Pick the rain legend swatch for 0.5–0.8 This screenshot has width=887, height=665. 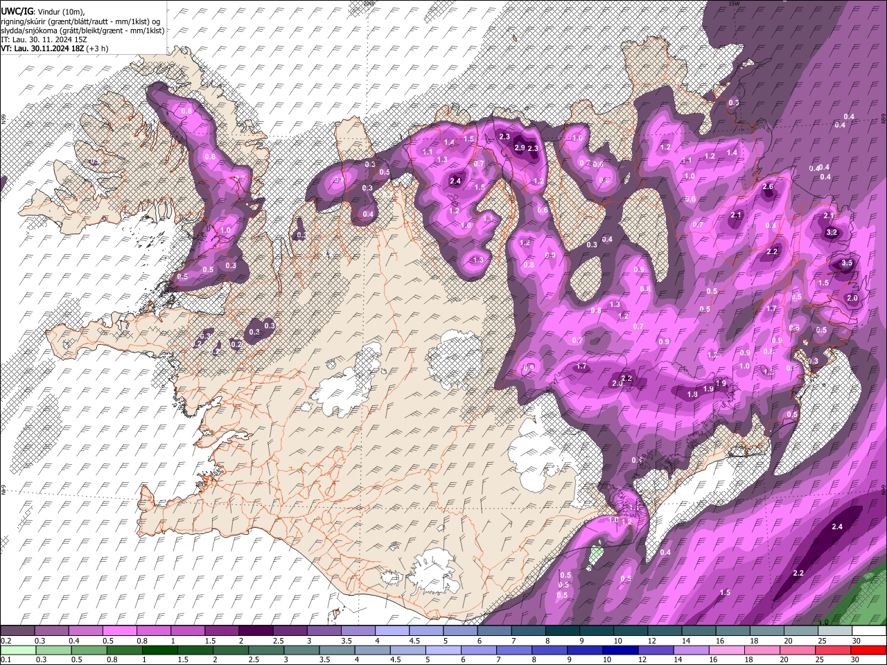click(89, 650)
